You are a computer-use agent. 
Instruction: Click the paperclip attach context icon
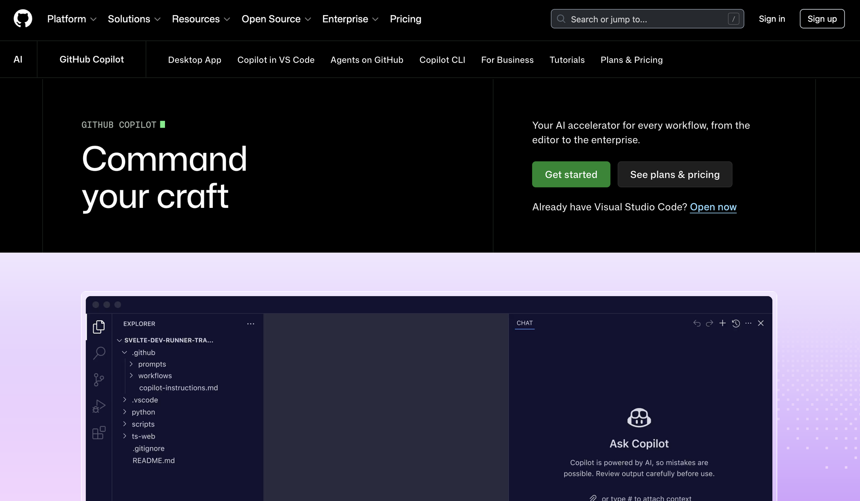coord(593,498)
